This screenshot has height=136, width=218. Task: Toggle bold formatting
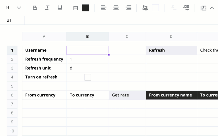(x=35, y=8)
